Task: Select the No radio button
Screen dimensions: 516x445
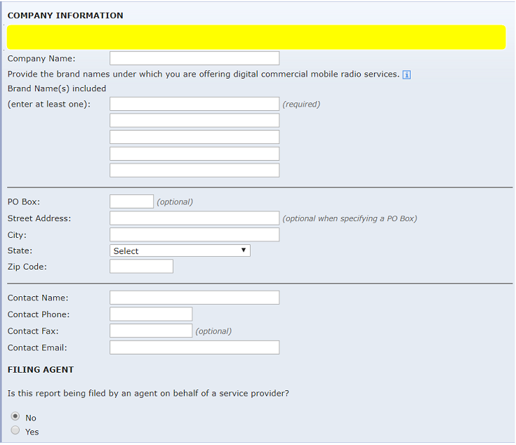Action: click(16, 417)
